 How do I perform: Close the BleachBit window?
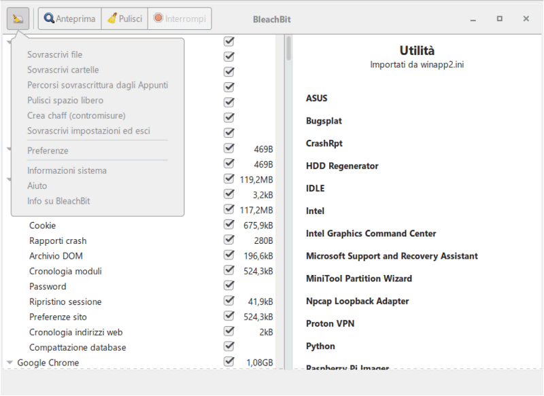[526, 19]
